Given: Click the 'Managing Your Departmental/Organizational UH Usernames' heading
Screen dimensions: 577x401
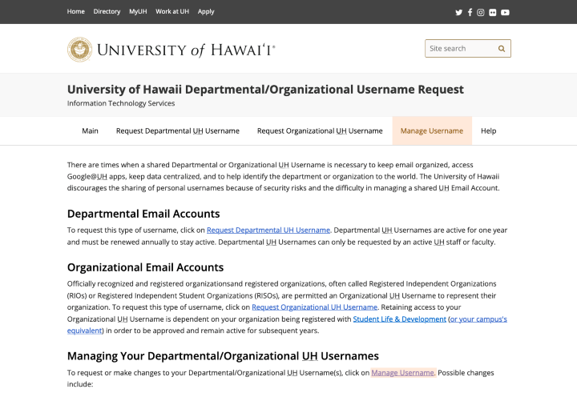Looking at the screenshot, I should click(x=223, y=356).
